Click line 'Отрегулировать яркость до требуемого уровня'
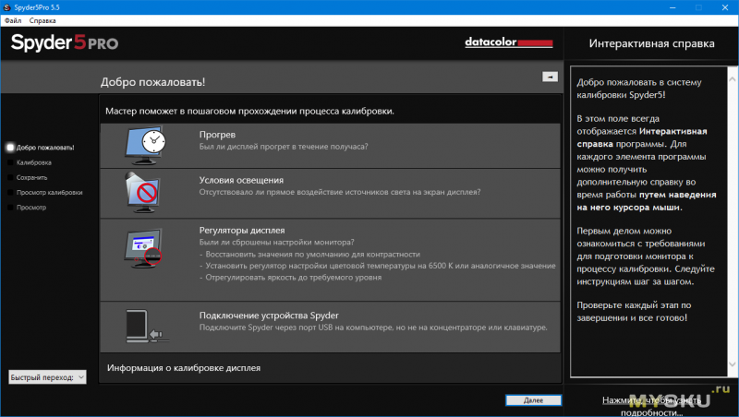This screenshot has width=739, height=417. click(293, 278)
